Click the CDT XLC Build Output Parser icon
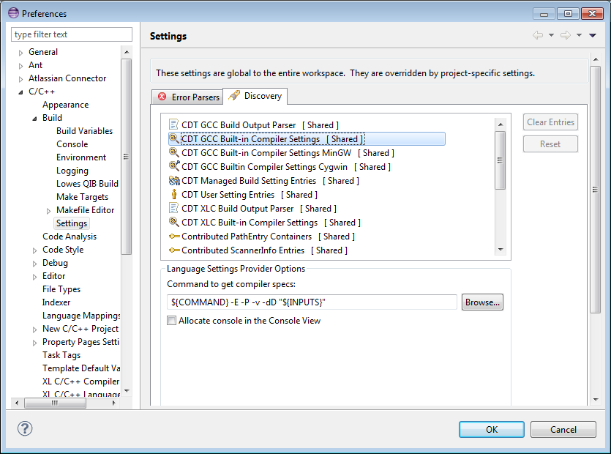The height and width of the screenshot is (454, 611). pyautogui.click(x=174, y=208)
